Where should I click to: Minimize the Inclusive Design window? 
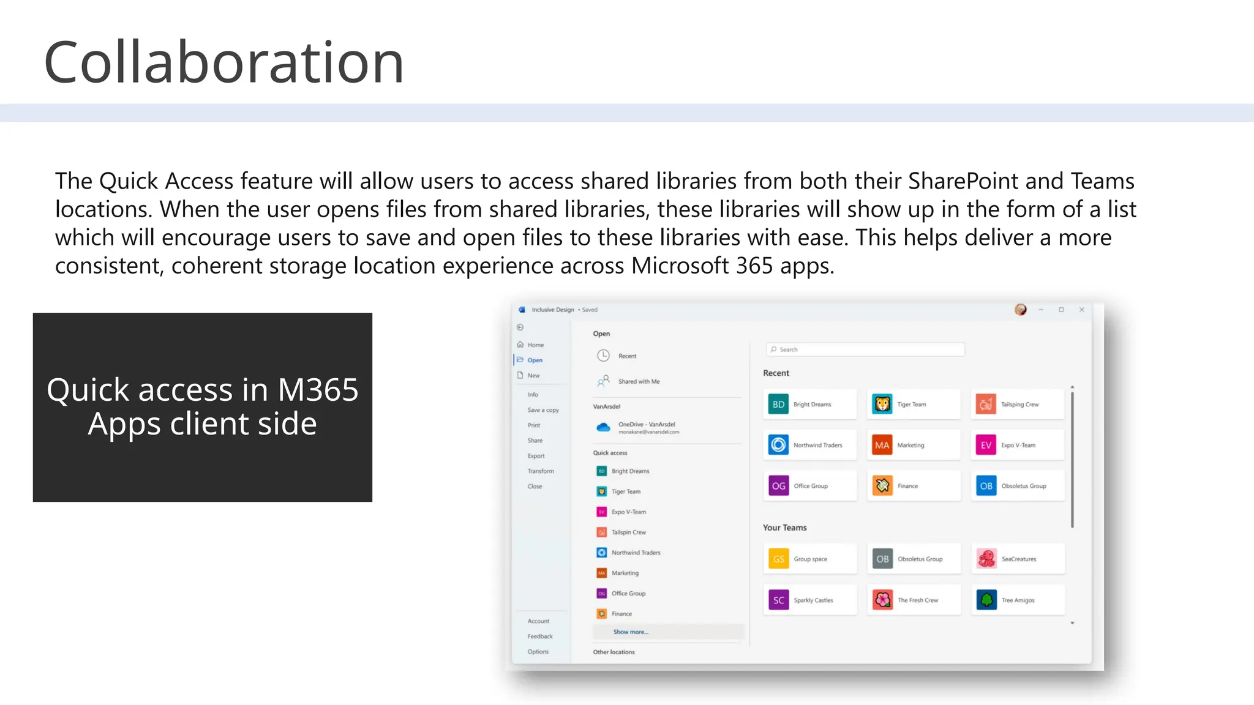[1040, 310]
